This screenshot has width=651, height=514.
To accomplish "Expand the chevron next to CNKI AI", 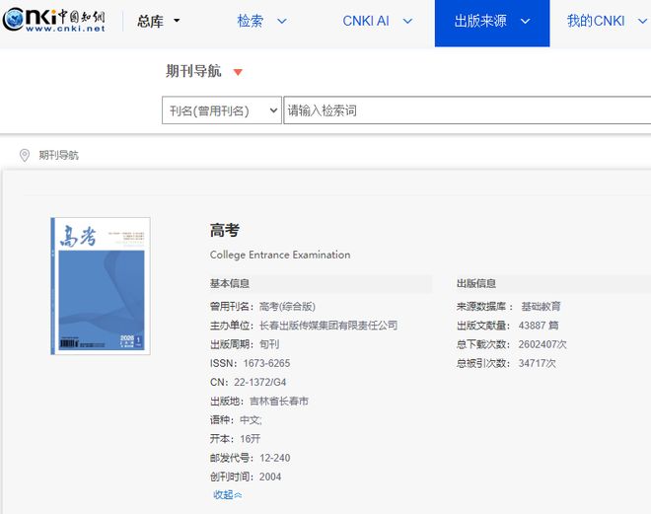I will [407, 21].
